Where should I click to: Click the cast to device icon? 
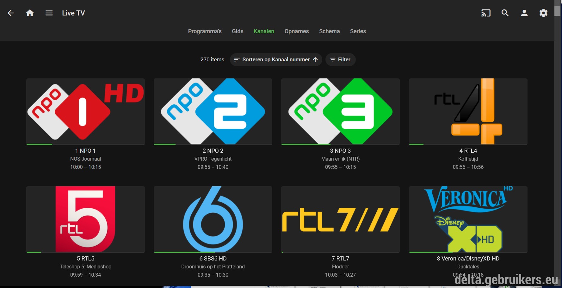[486, 13]
